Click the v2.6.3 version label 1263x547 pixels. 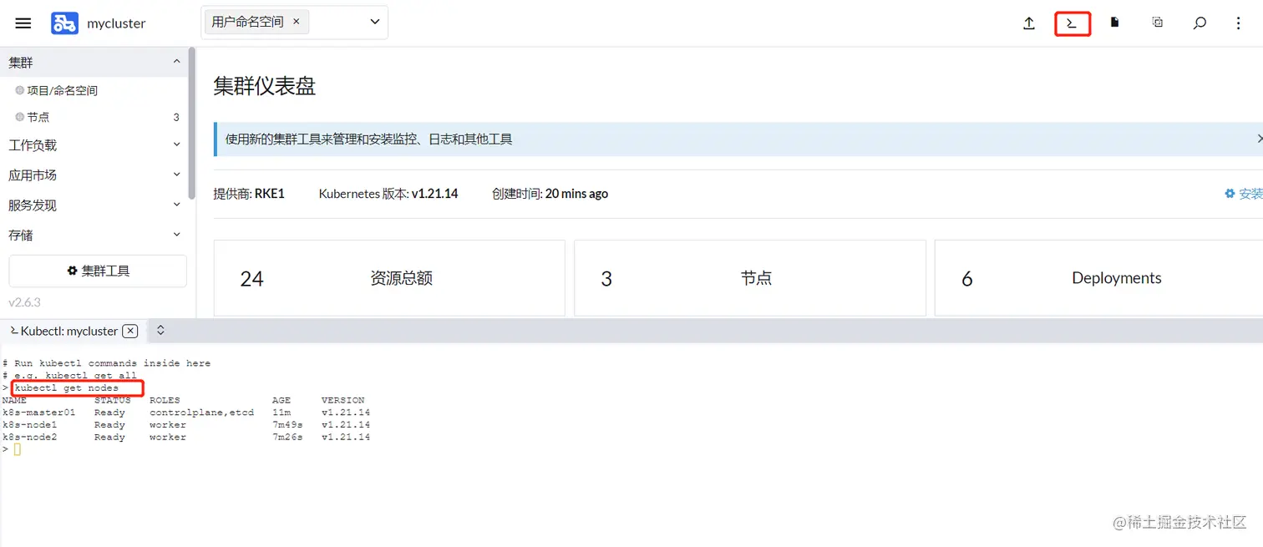[24, 302]
